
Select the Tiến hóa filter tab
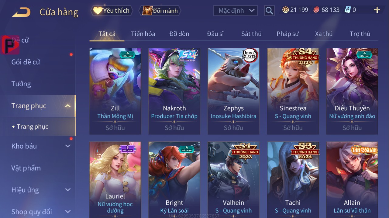coord(143,34)
